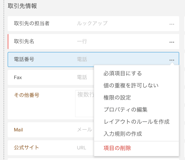Viewport: 185px width, 160px height.
Task: Select 入力規則の作成 option
Action: tap(123, 134)
